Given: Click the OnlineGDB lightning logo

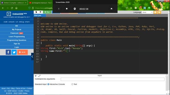Looking at the screenshot, I should (x=9, y=14).
